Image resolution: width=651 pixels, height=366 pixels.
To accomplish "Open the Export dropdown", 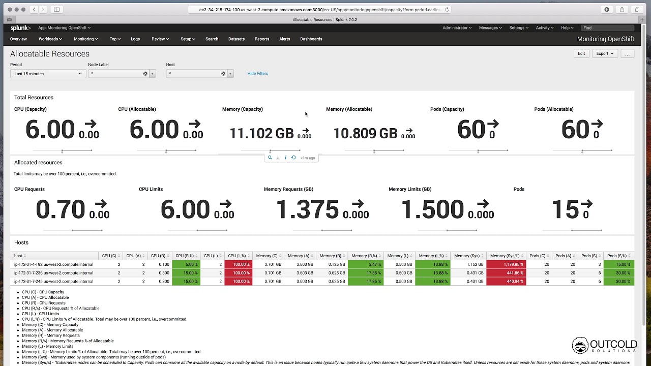I will click(x=605, y=53).
